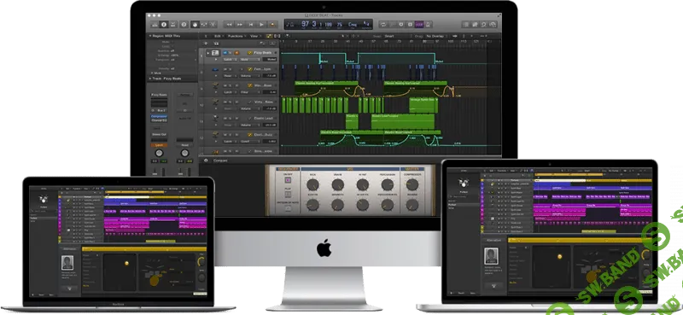Screen dimensions: 683x315
Task: Select the first Classic Analog Pad region
Action: coord(326,89)
